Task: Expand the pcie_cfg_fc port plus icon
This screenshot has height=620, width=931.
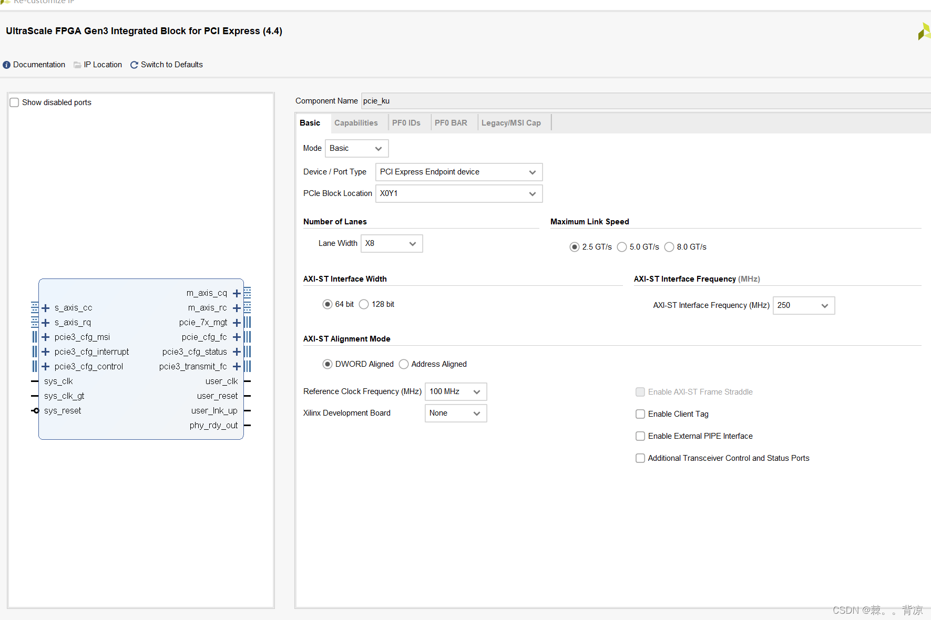Action: [x=237, y=337]
